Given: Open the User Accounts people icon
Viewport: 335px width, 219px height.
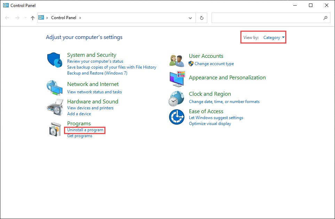Looking at the screenshot, I should pos(177,61).
